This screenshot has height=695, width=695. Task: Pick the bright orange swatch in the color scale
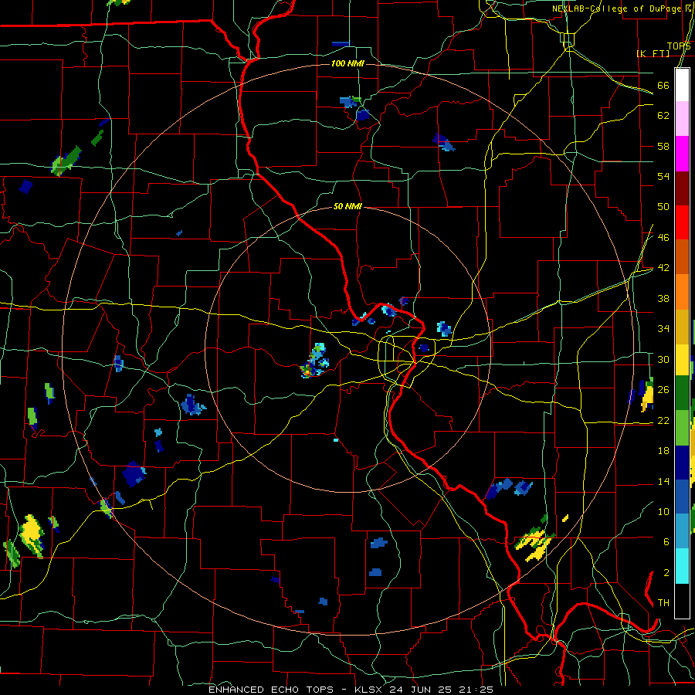[682, 292]
